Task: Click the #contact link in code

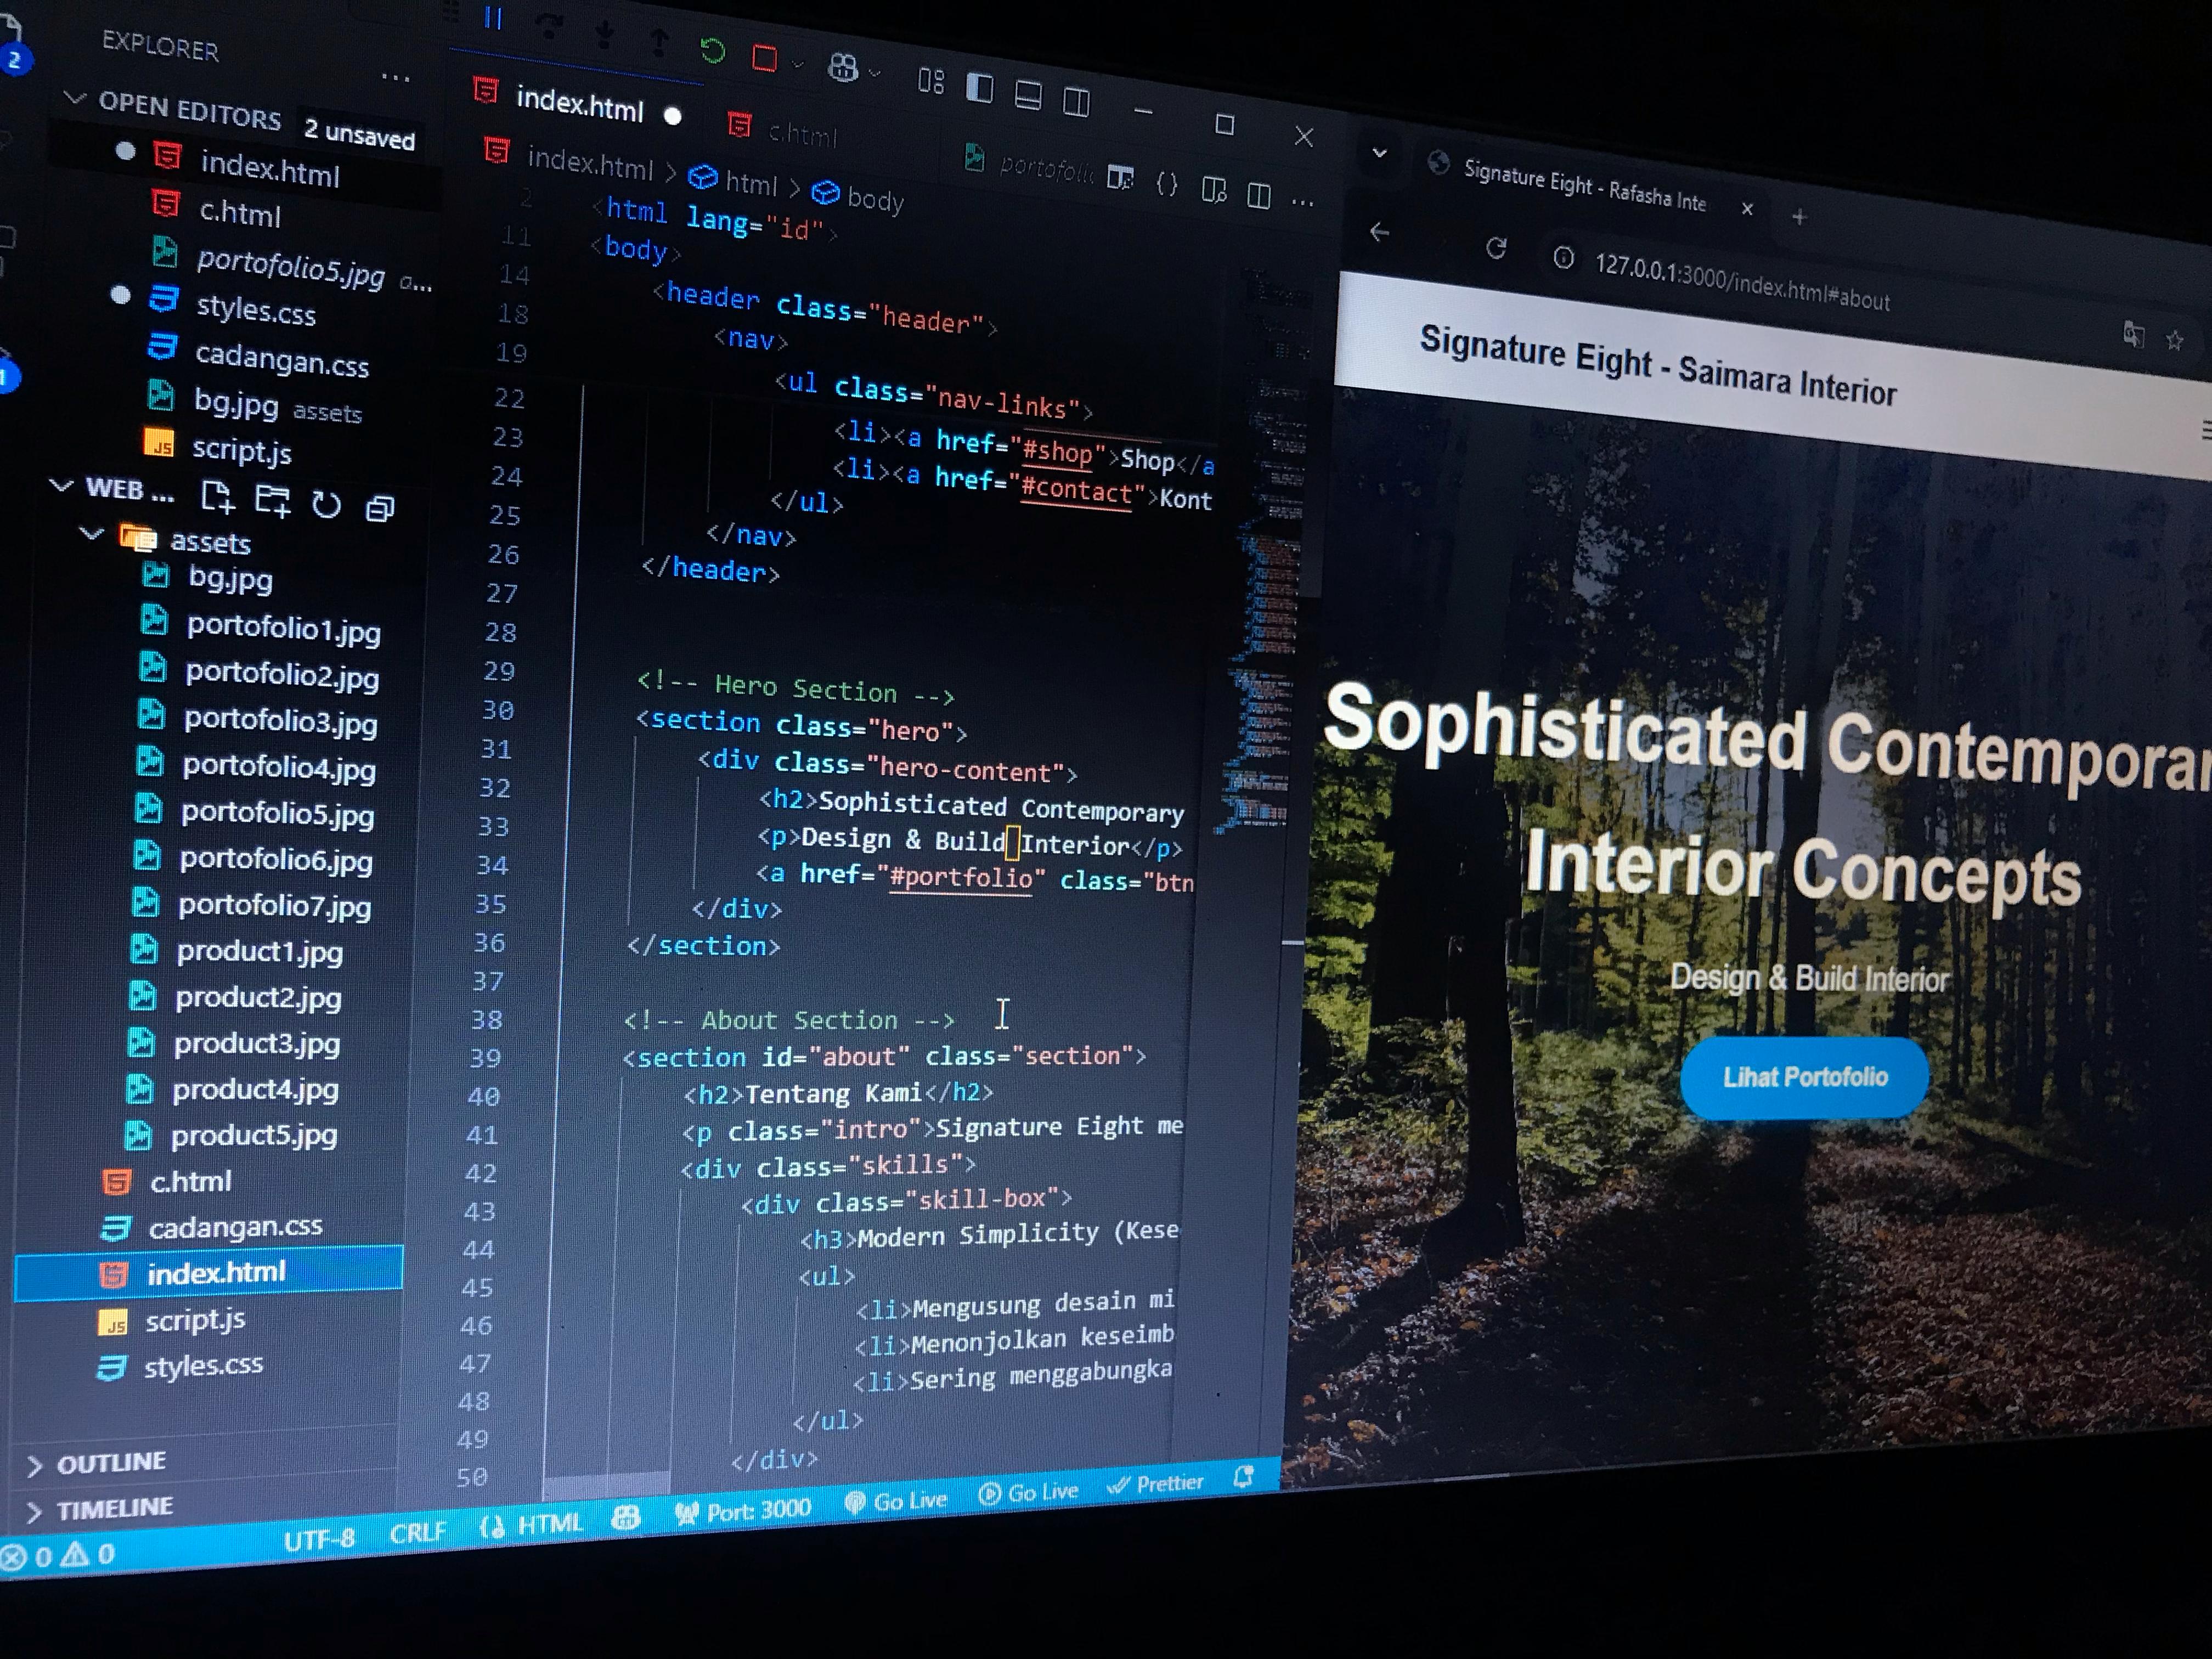Action: tap(1076, 490)
